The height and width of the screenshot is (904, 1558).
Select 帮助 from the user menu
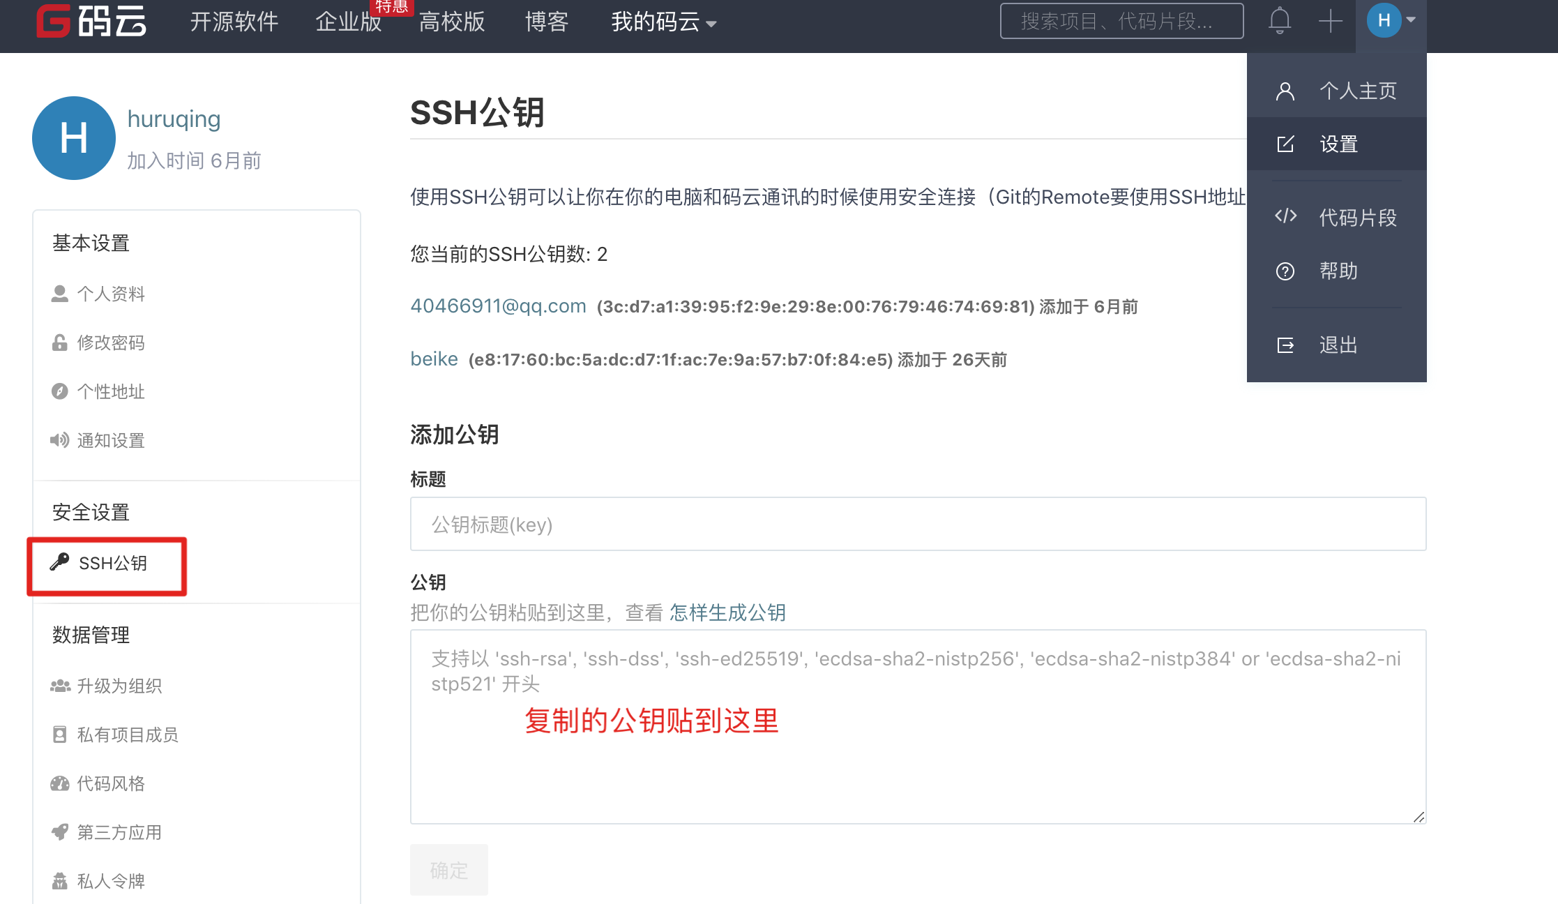[1337, 271]
